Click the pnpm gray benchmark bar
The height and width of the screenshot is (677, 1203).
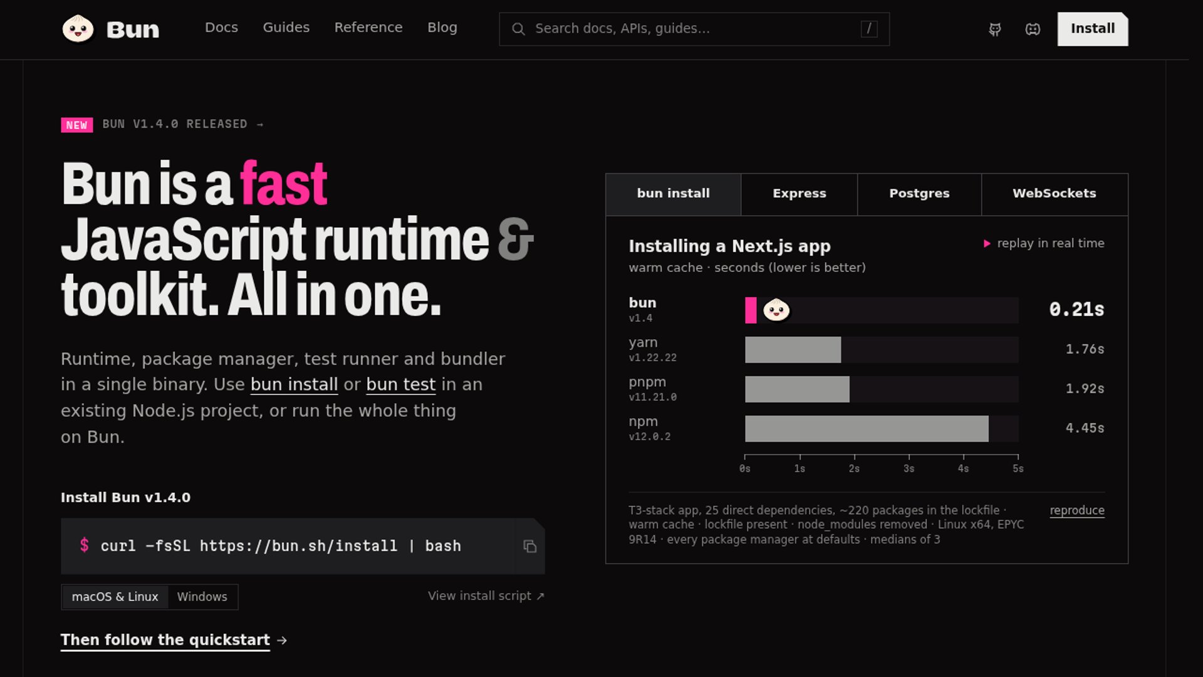pos(797,389)
